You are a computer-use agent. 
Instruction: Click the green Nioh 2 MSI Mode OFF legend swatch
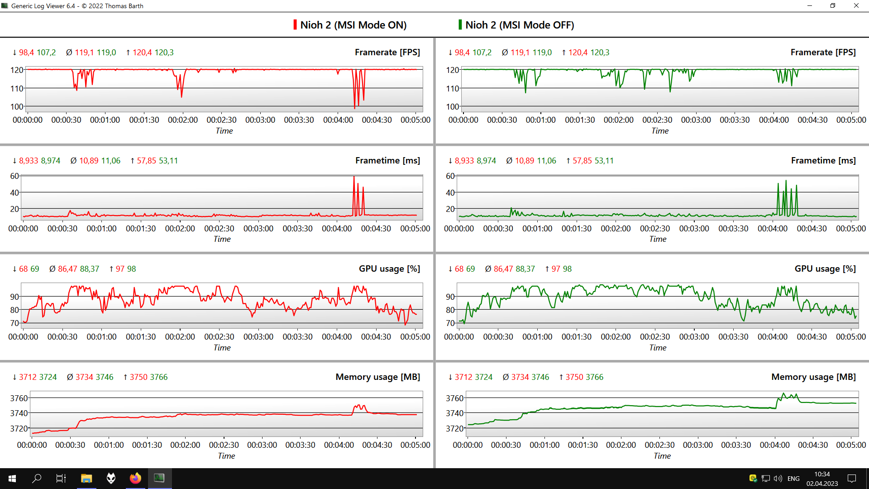point(460,25)
